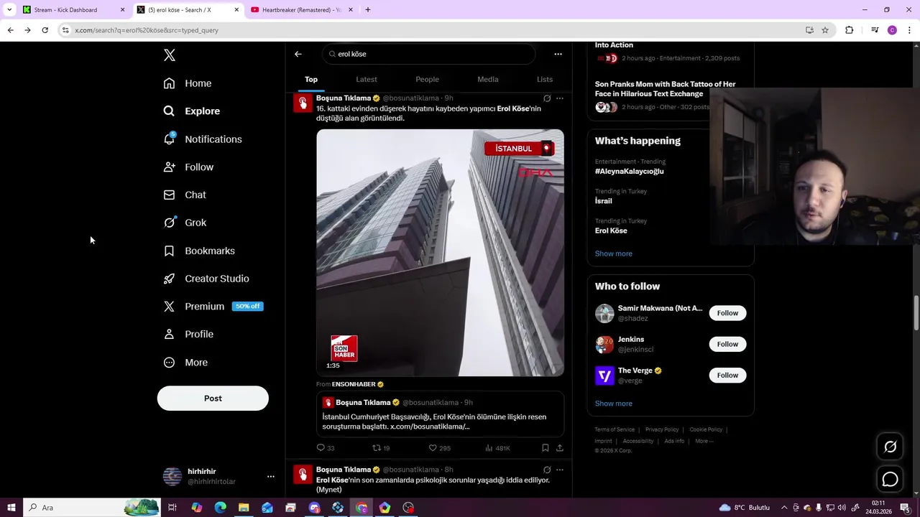
Task: Click Windows taskbar search box 'Ara'
Action: (93, 508)
